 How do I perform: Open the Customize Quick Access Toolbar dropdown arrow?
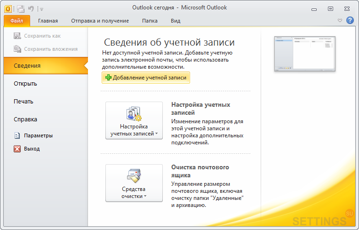point(41,9)
